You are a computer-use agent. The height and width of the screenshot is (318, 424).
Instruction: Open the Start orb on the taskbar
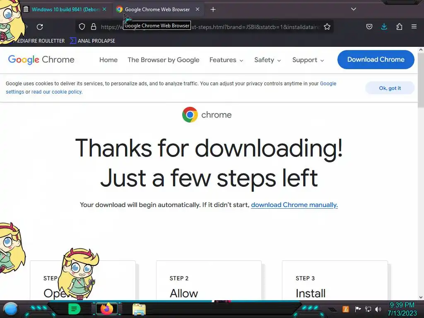tap(10, 309)
